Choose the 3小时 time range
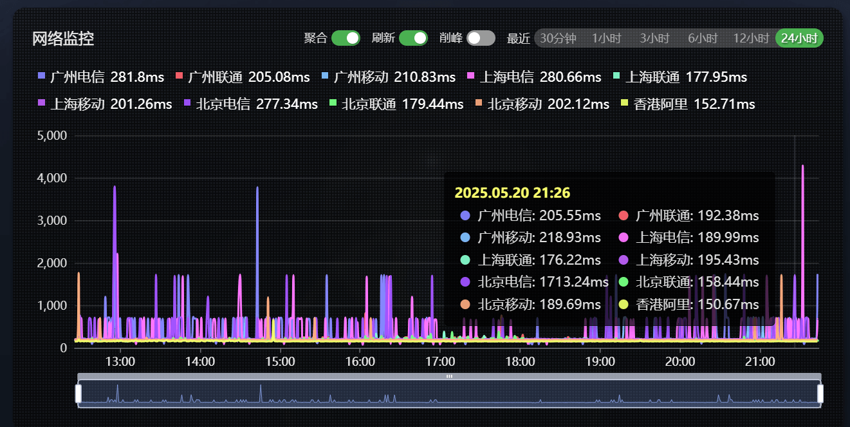The width and height of the screenshot is (850, 427). [x=654, y=39]
